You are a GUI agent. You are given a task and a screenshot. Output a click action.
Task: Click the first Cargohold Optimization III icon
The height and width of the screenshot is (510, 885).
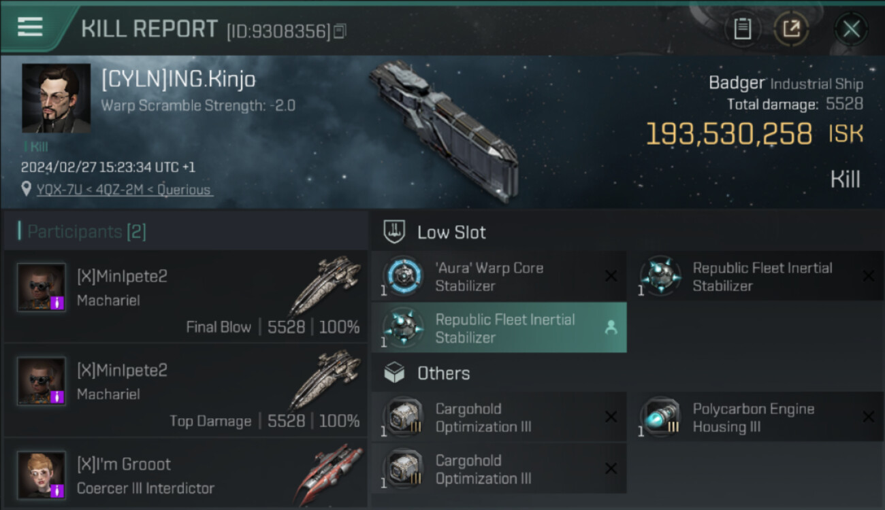click(403, 418)
